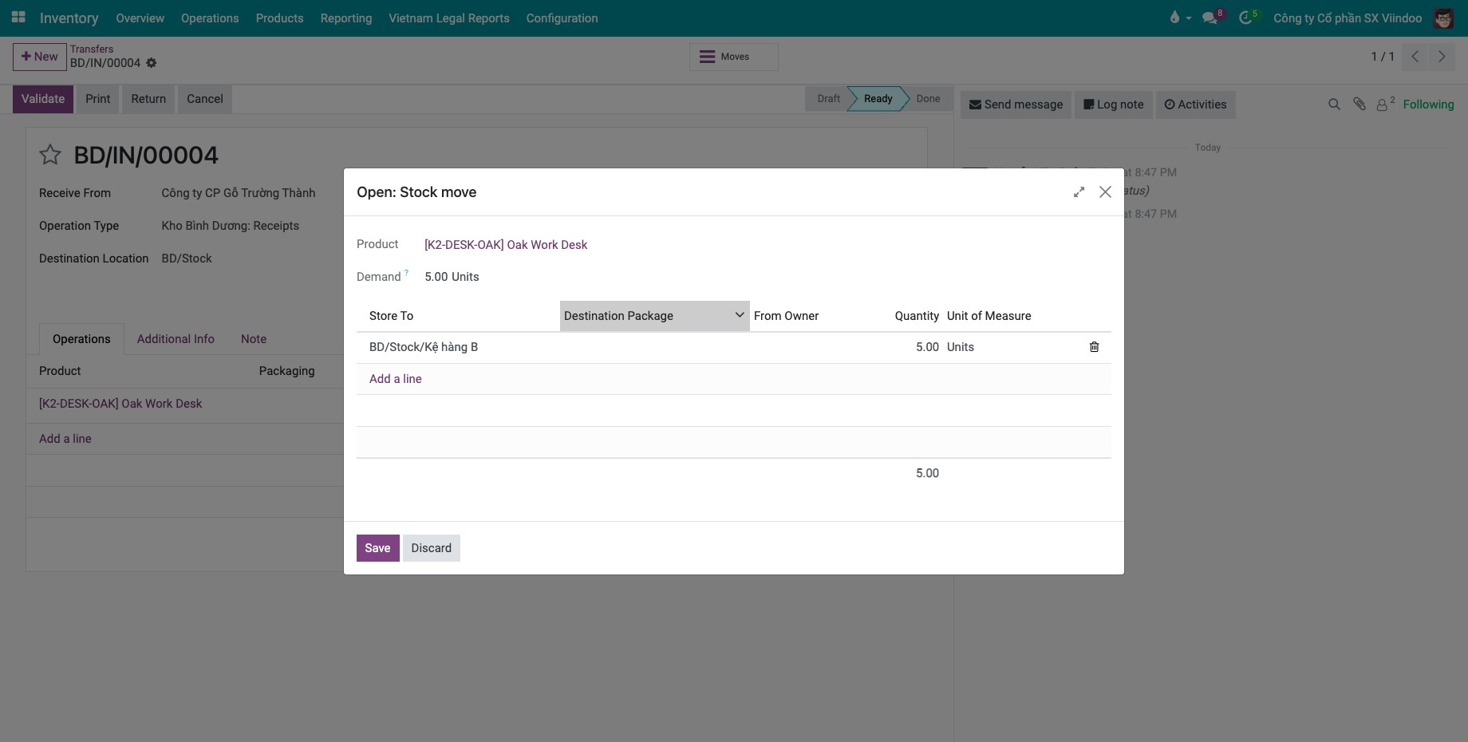The image size is (1468, 742).
Task: Click the attachments paperclip icon
Action: click(x=1359, y=105)
